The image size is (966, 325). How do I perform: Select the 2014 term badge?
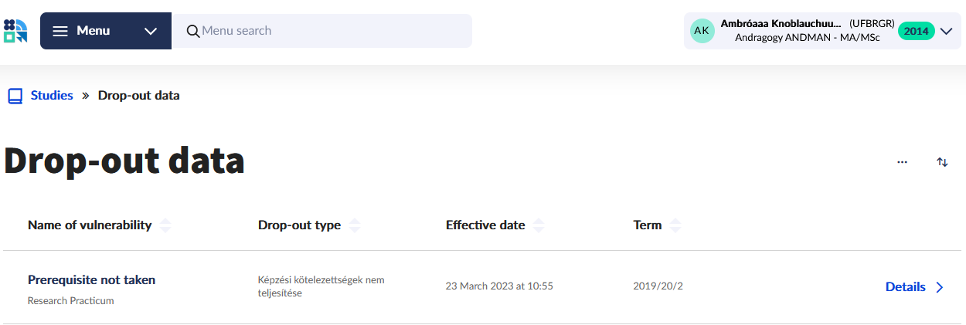click(x=916, y=31)
